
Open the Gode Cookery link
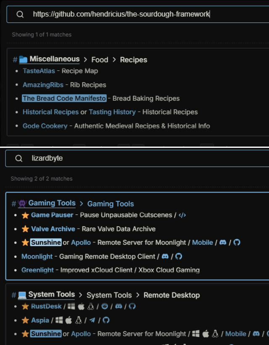click(45, 126)
